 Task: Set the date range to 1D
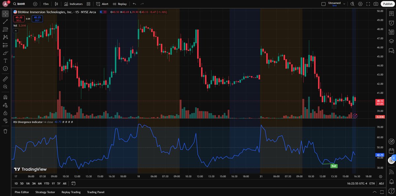coord(16,184)
